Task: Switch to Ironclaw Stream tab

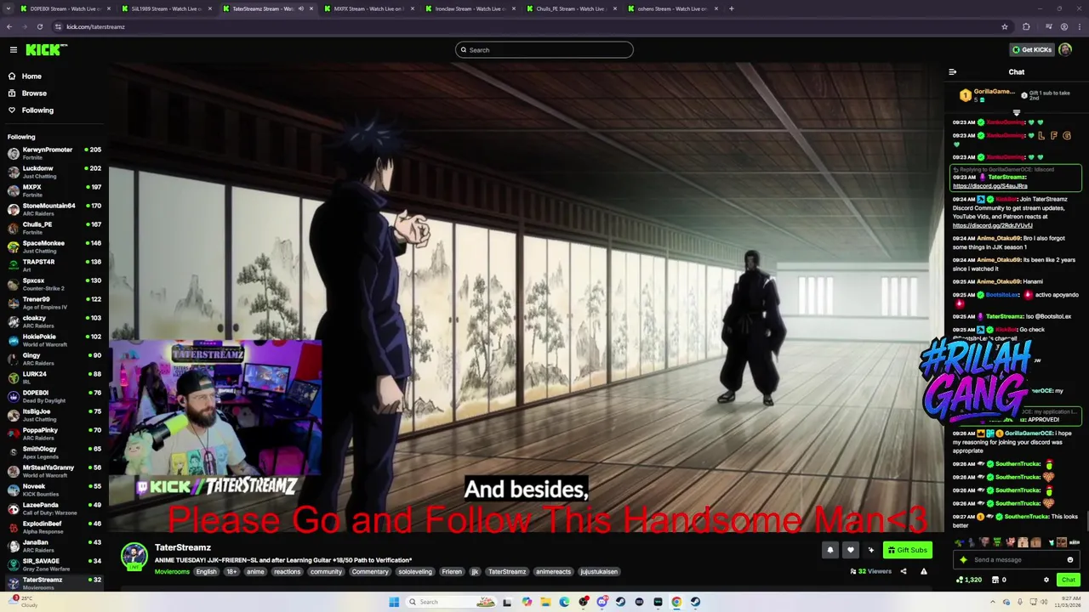Action: click(469, 8)
